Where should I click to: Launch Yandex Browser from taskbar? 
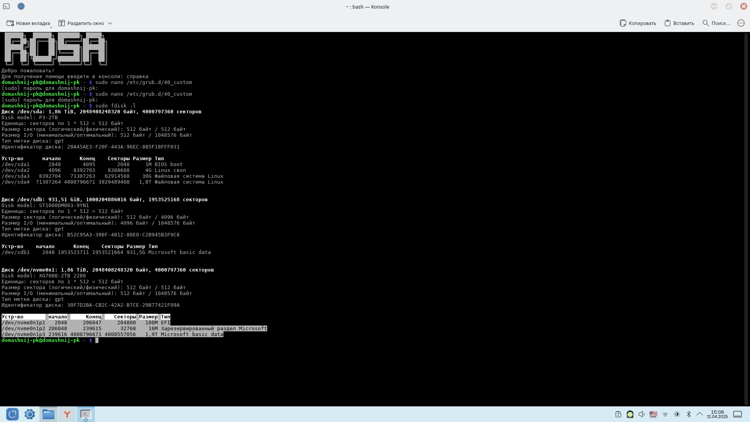tap(67, 414)
